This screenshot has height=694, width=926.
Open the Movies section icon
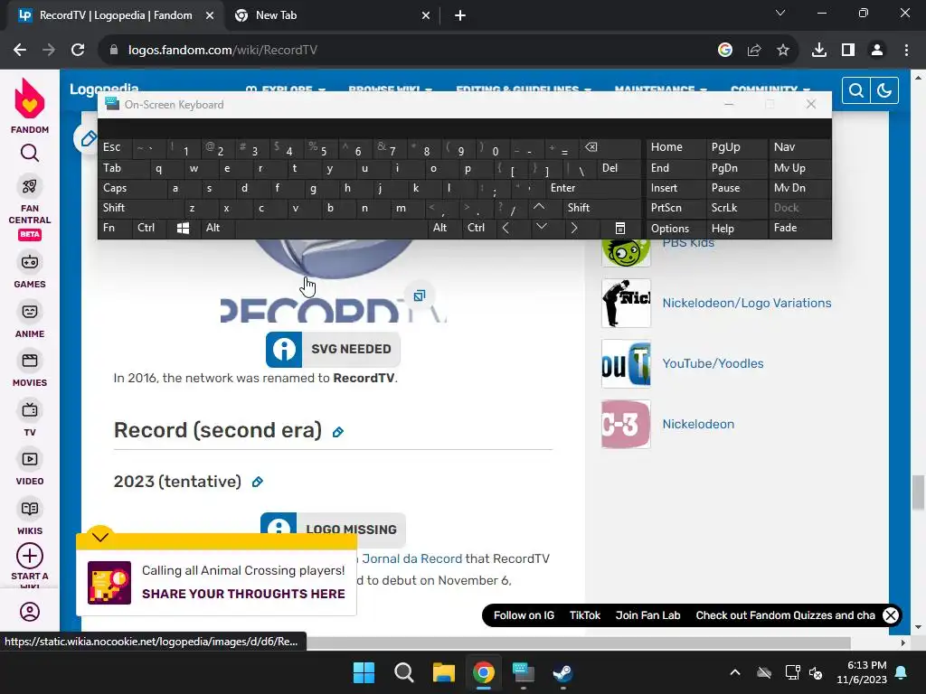click(x=30, y=361)
